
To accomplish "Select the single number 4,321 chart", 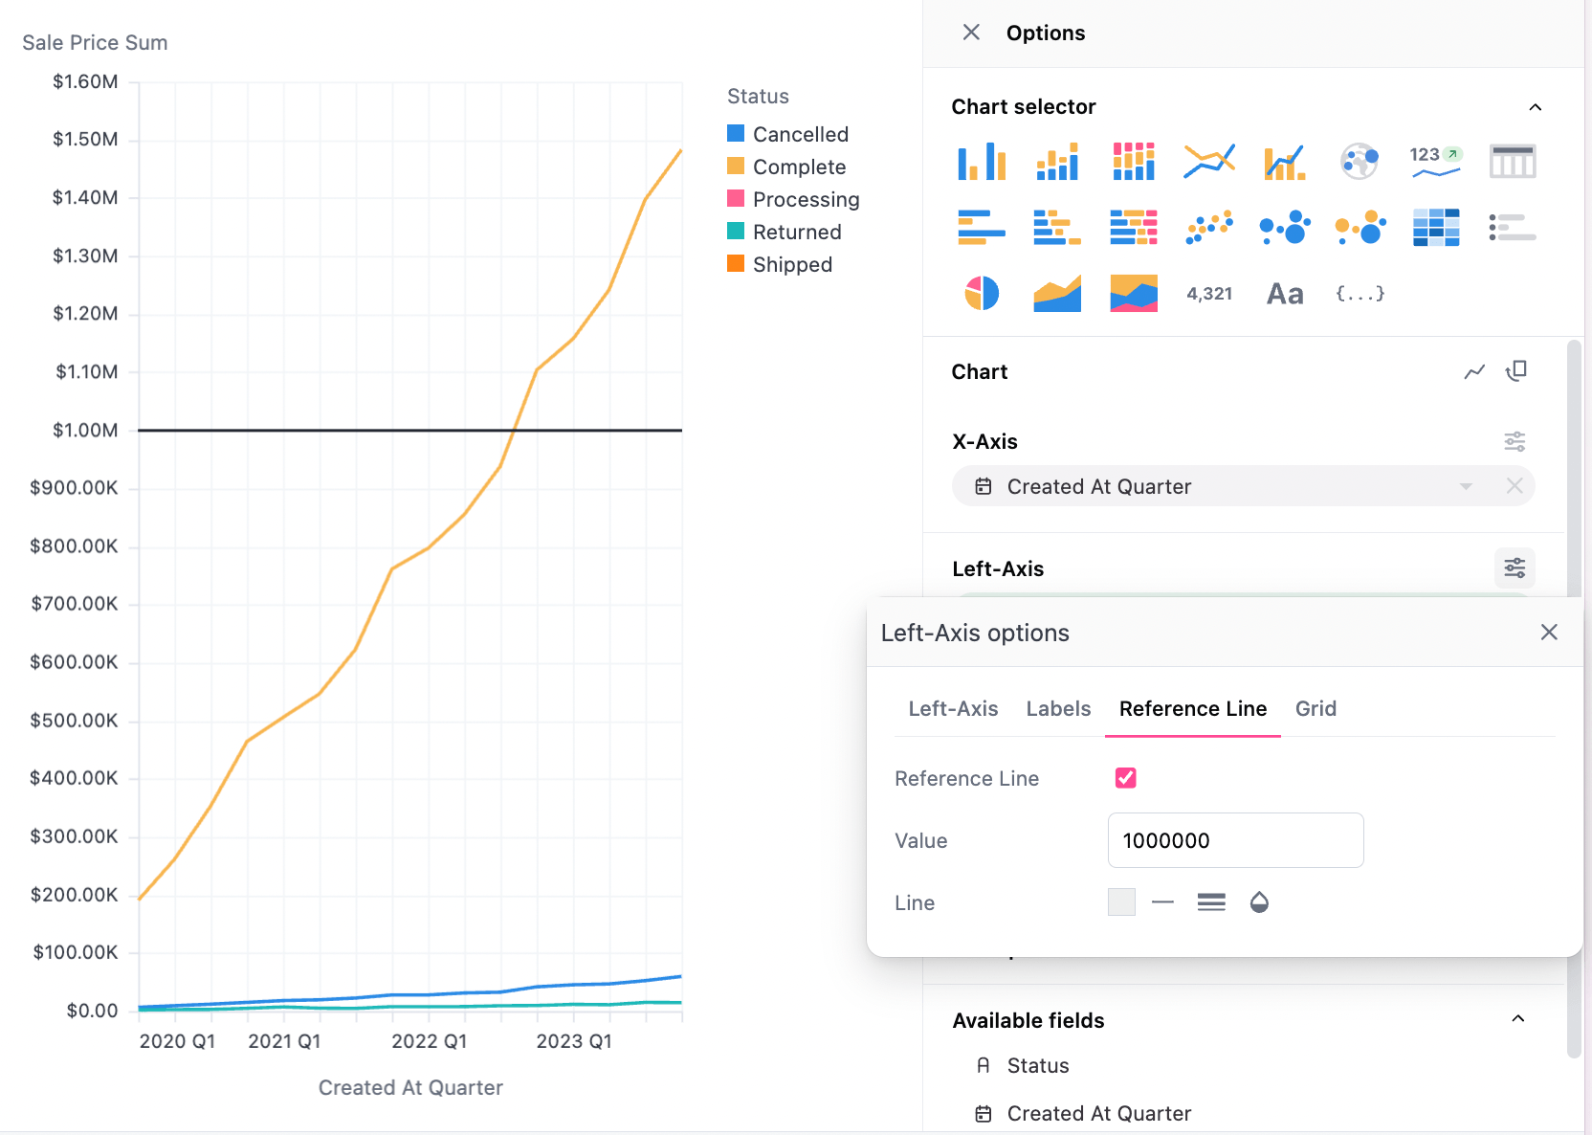I will pos(1209,294).
